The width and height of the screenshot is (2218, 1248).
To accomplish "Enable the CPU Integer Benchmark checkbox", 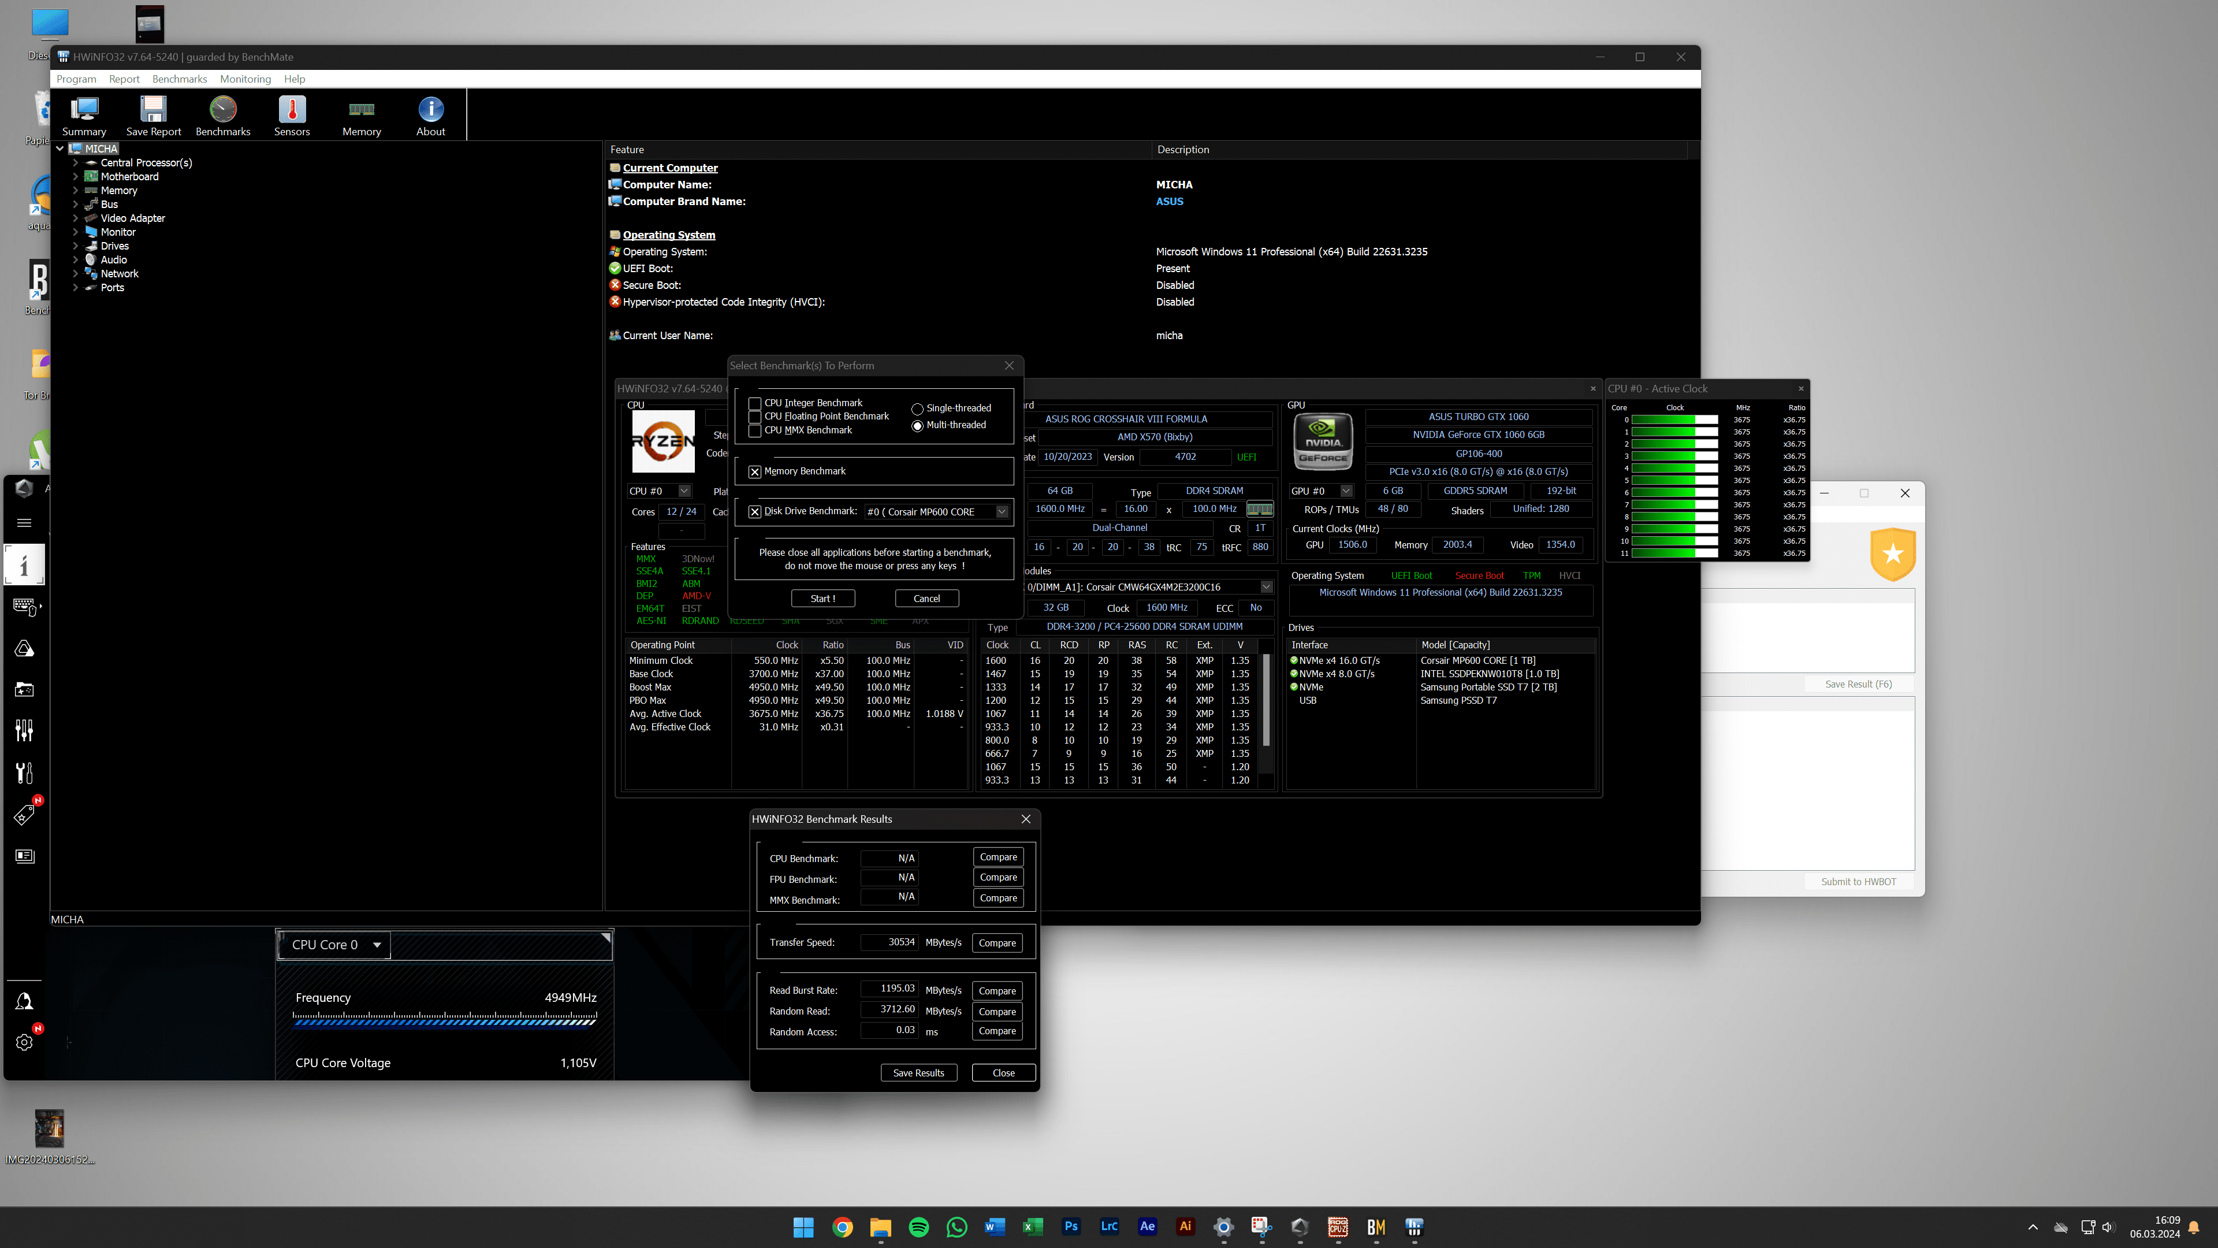I will click(755, 403).
